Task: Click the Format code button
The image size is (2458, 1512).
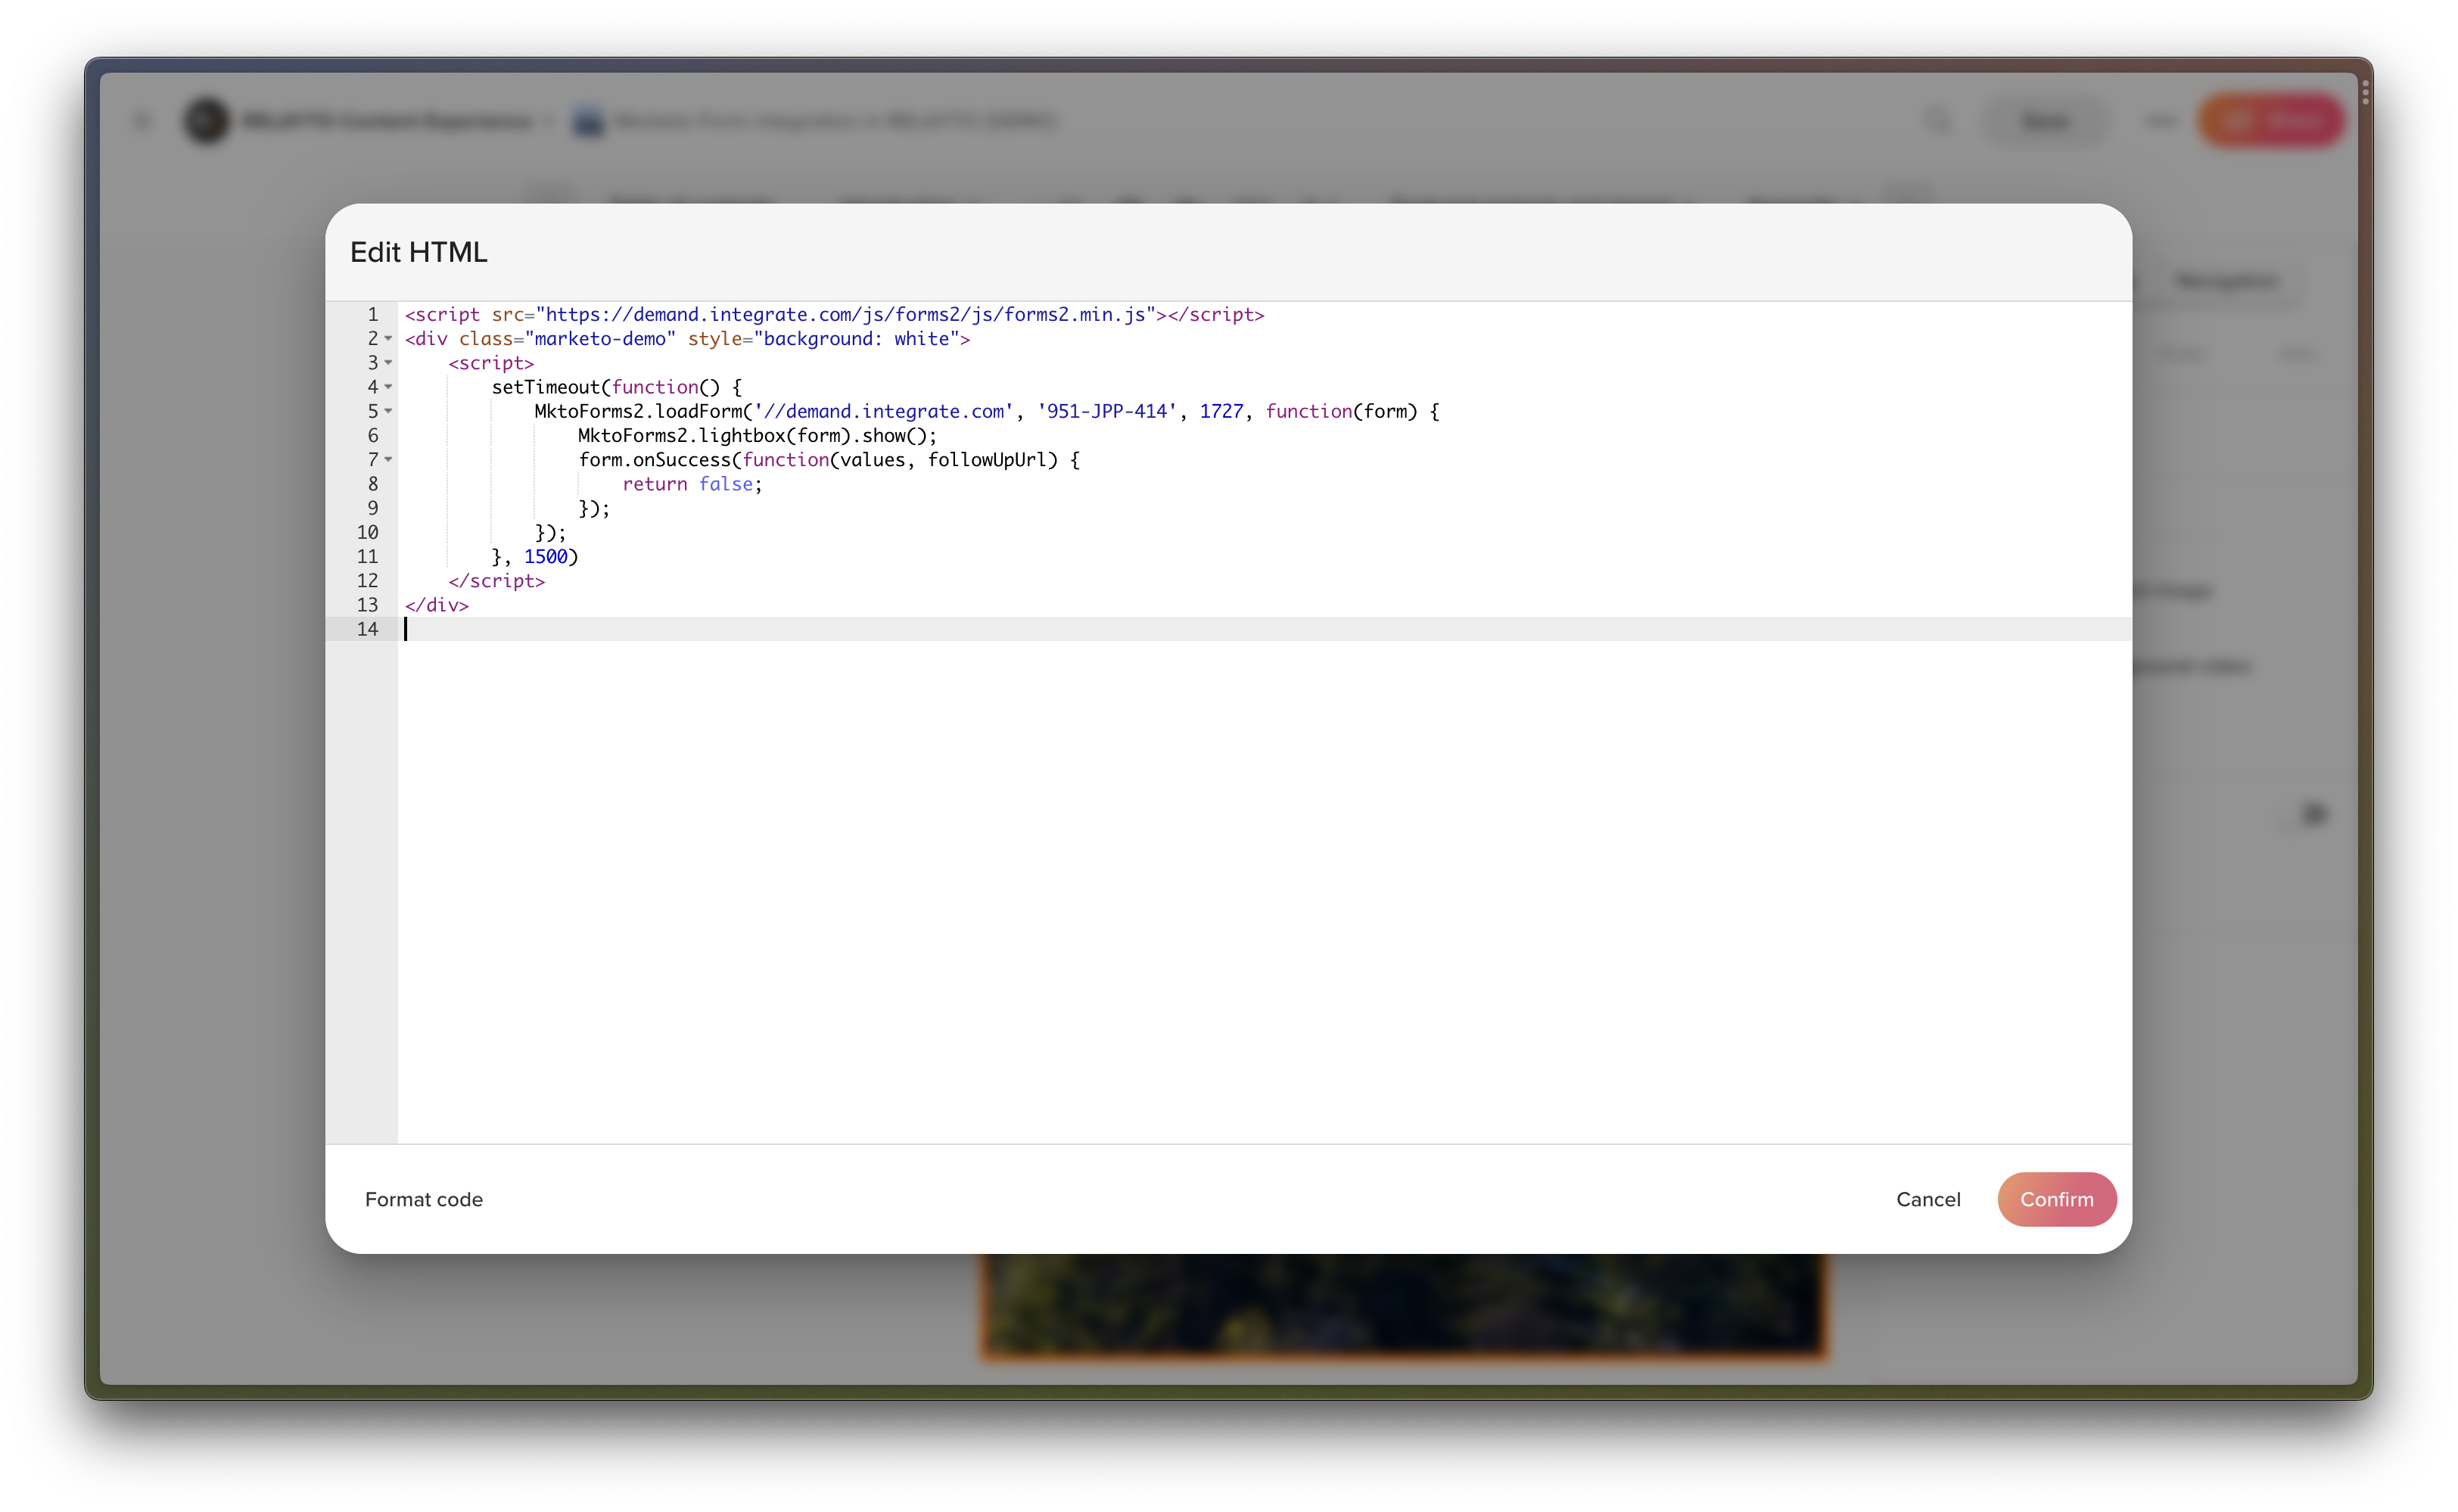Action: (x=423, y=1199)
